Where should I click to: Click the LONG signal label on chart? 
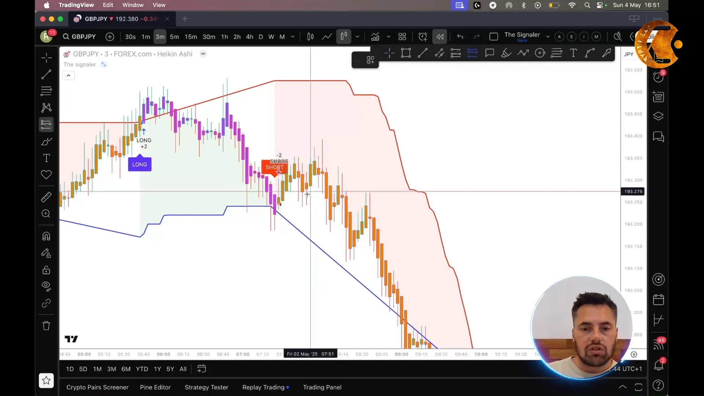click(140, 164)
